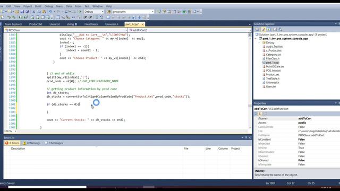
Task: Click Solution Explorer's Properties toolbar icon
Action: point(257,29)
